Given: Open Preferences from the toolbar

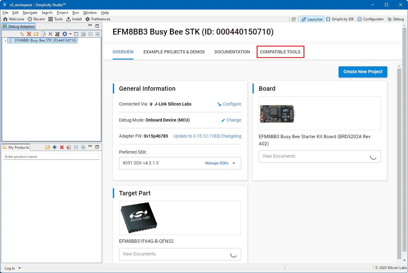Looking at the screenshot, I should [x=98, y=19].
